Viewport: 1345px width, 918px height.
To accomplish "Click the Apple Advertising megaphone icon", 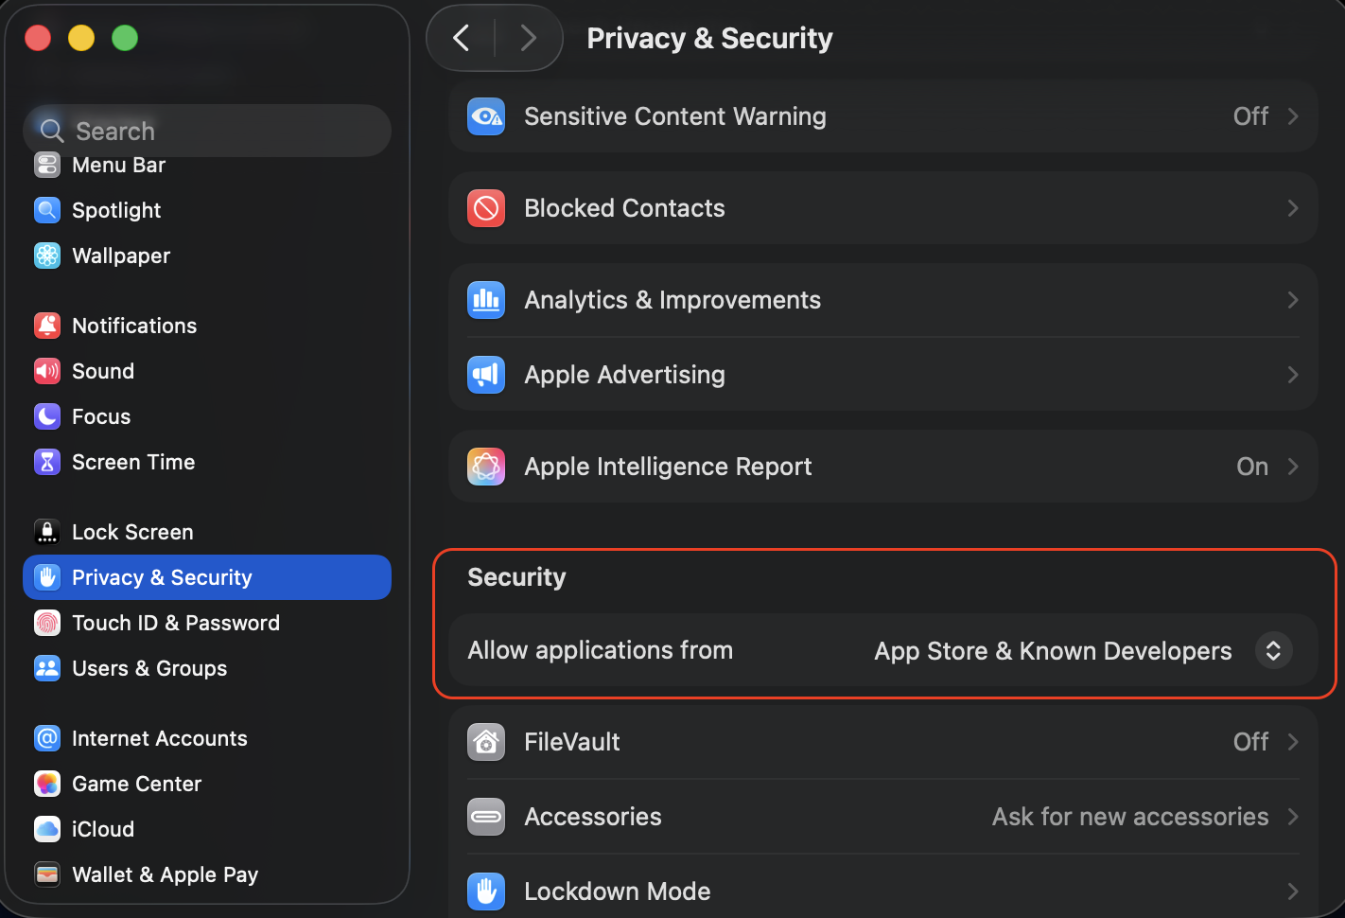I will point(486,375).
